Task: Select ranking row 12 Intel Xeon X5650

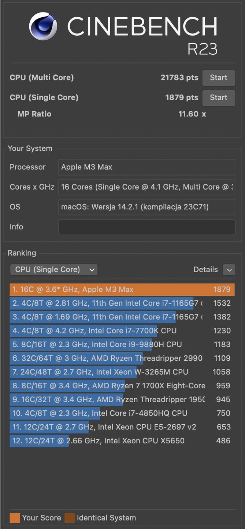Action: [122, 440]
